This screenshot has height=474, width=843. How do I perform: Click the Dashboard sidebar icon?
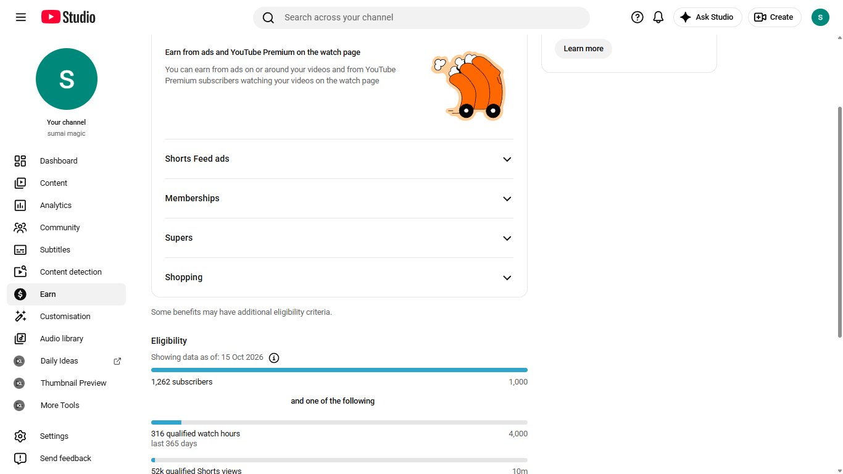click(20, 161)
